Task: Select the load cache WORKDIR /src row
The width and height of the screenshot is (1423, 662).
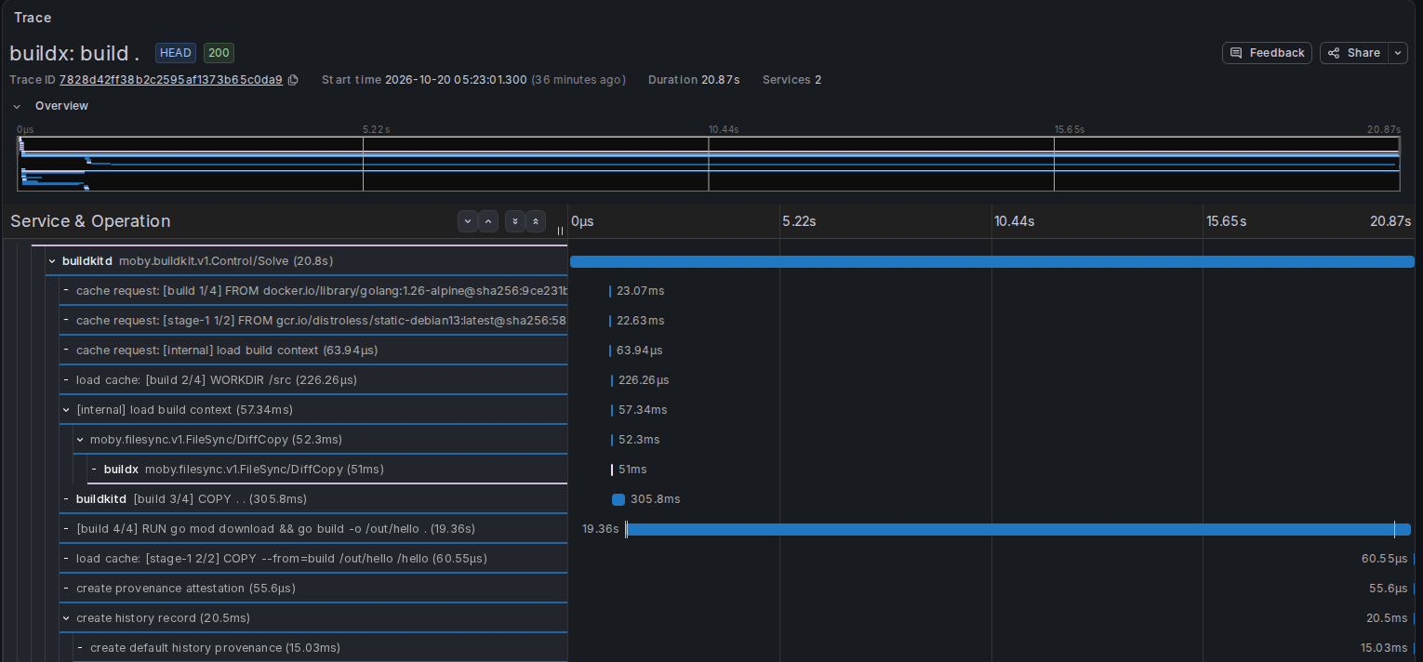Action: [314, 380]
